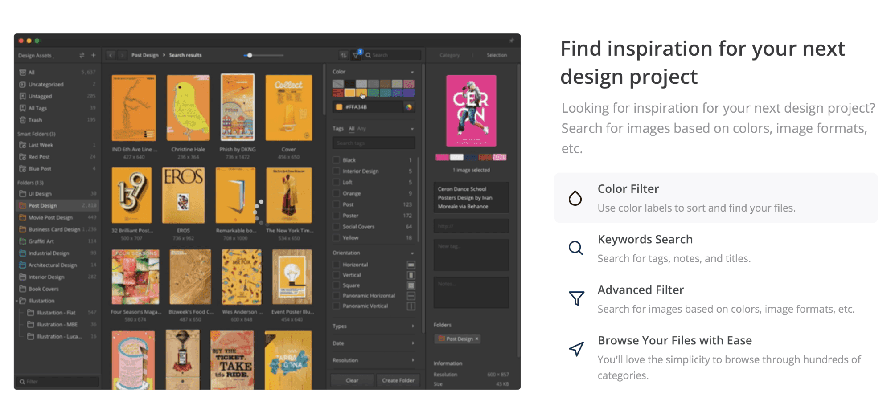Adjust the thumbnail size slider
Screen dimensions: 891x416
(x=250, y=55)
